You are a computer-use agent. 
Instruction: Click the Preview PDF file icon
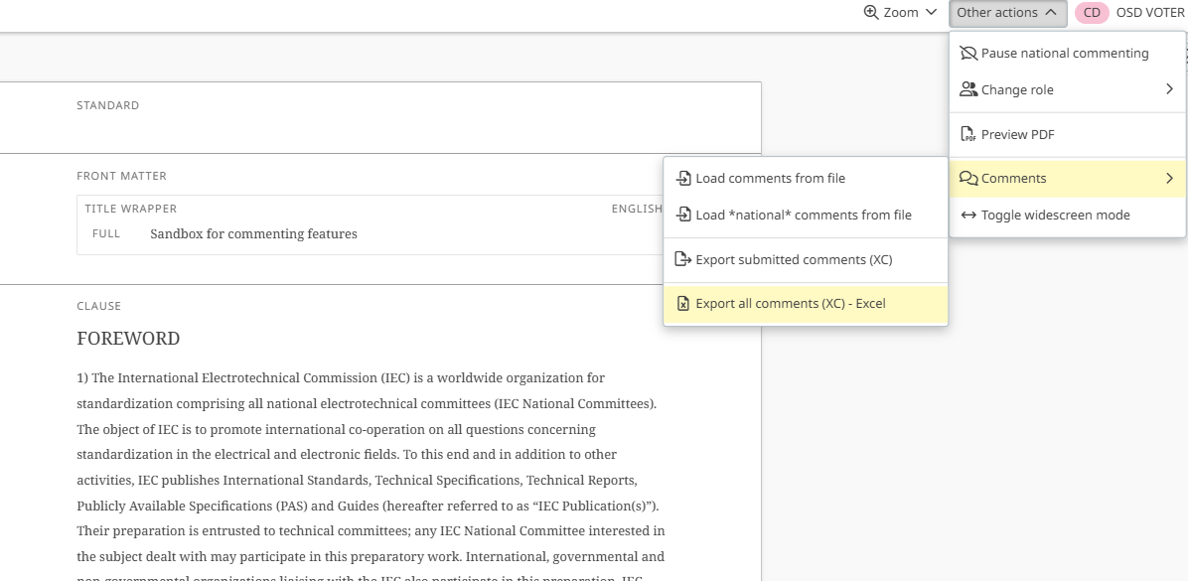click(967, 135)
